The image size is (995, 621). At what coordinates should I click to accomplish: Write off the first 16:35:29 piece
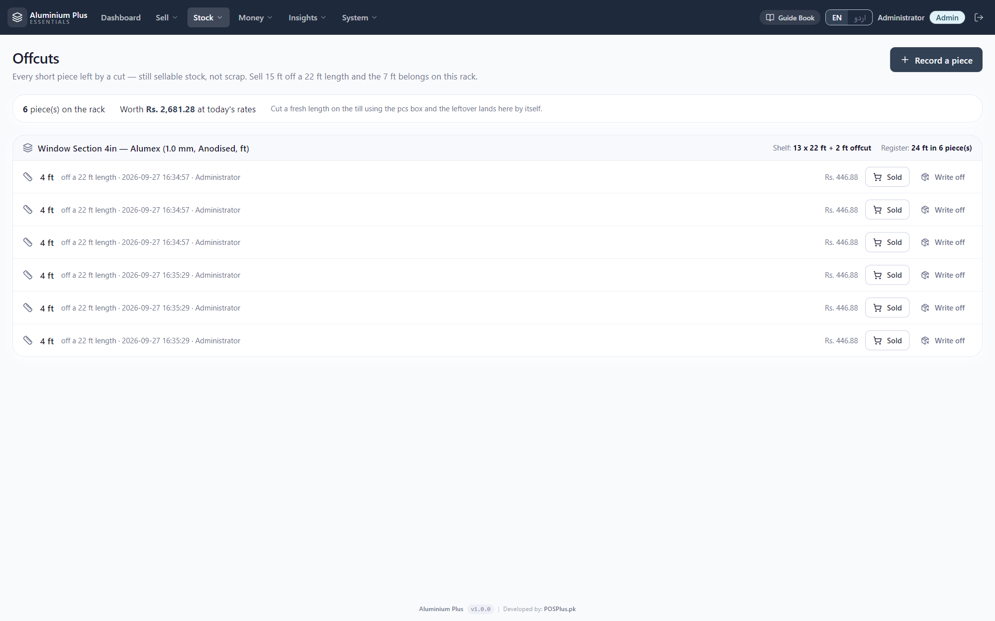coord(943,275)
